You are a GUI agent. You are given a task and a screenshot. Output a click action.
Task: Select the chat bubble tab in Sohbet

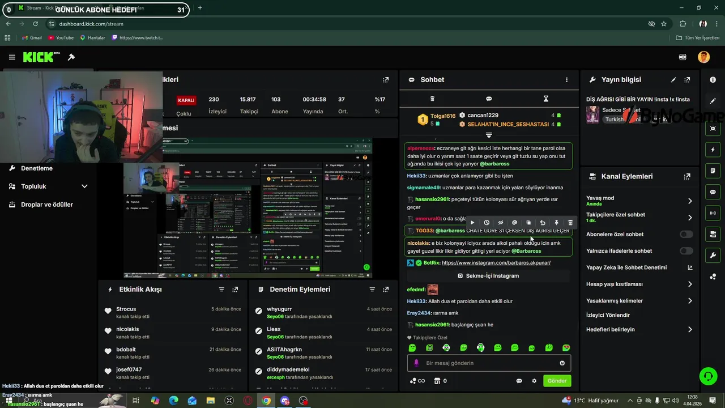tap(489, 99)
